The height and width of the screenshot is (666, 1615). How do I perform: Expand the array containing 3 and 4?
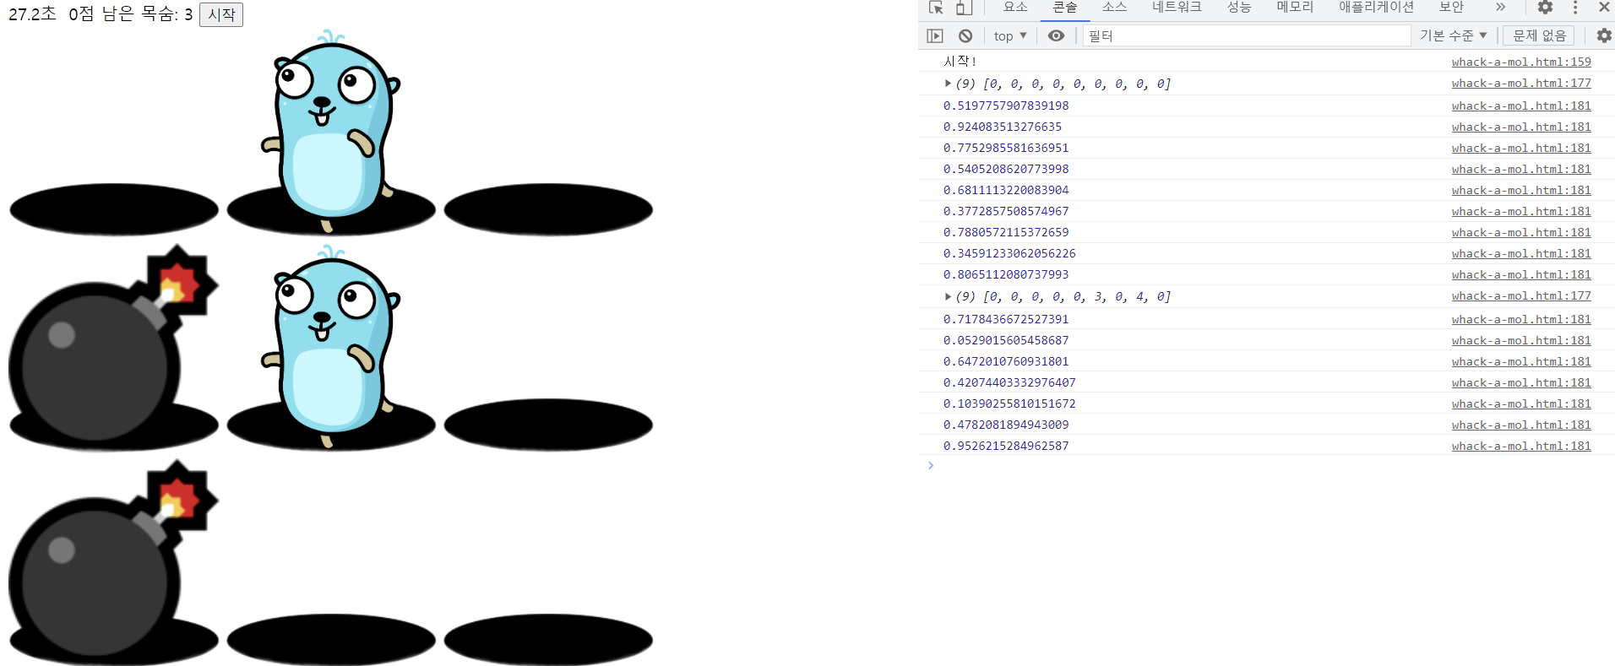pos(948,296)
